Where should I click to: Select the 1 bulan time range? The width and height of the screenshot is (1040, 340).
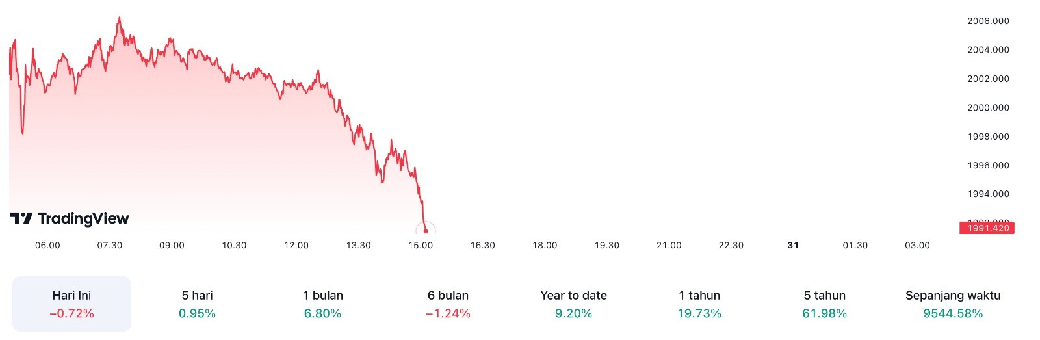[x=322, y=304]
